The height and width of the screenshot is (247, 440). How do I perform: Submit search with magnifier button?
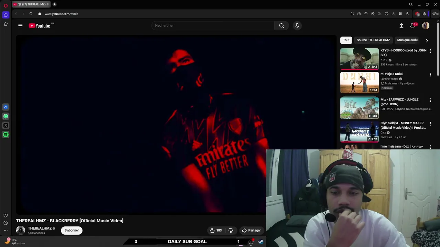pyautogui.click(x=282, y=25)
